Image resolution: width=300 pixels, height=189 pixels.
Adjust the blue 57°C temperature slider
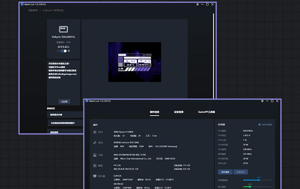click(259, 180)
